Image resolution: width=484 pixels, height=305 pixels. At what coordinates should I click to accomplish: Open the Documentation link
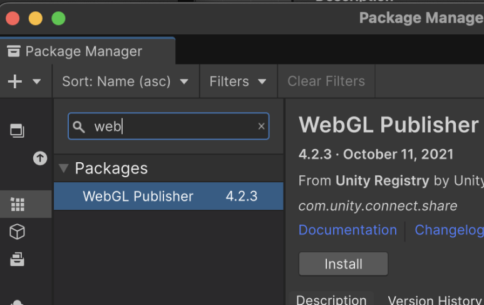(348, 230)
